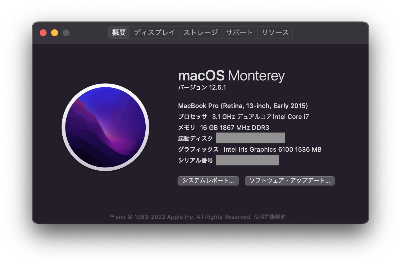Show the リソース tab
The image size is (401, 266).
tap(275, 32)
